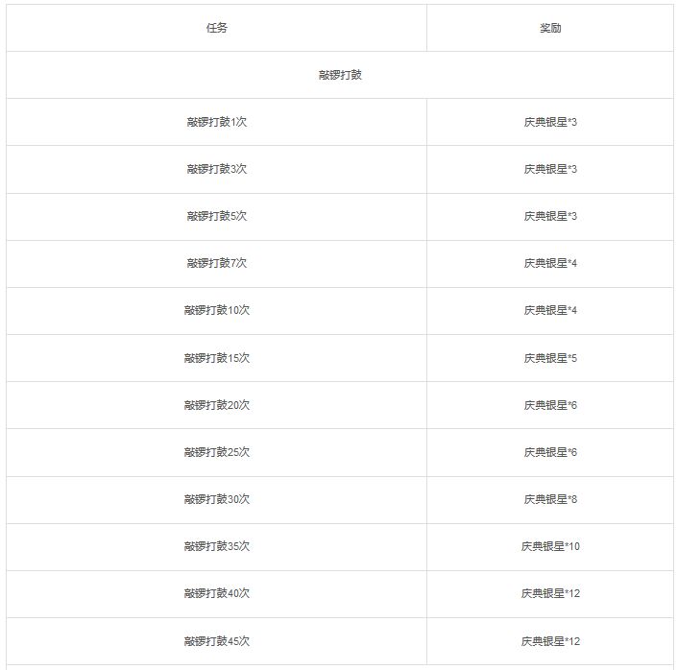Select the 敲锣打鼓25次 task cell
The width and height of the screenshot is (677, 670).
pos(217,452)
